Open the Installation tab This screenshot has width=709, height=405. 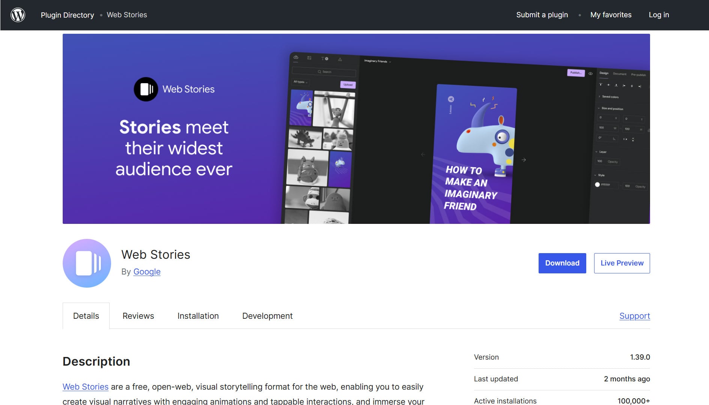tap(198, 316)
